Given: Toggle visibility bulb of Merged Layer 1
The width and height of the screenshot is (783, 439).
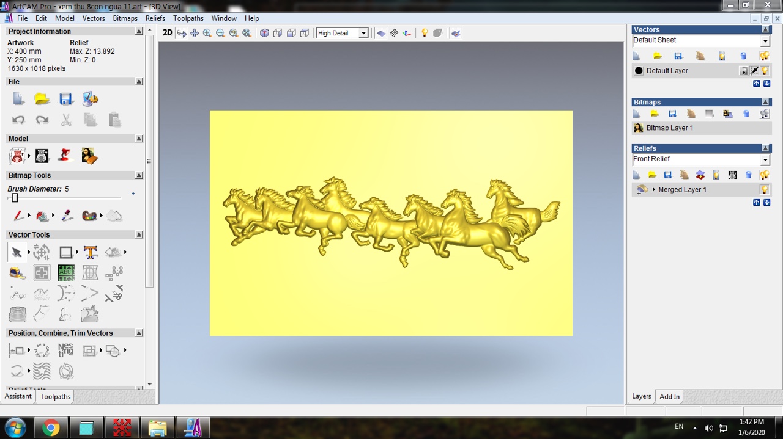Looking at the screenshot, I should click(764, 190).
